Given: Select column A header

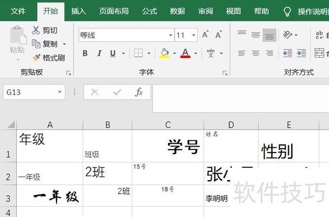Looking at the screenshot, I should pos(50,125).
